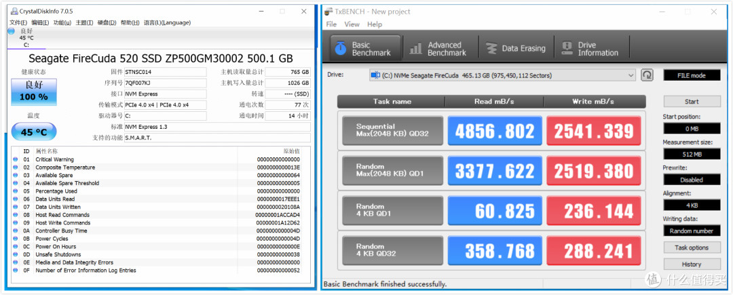Click the Random Max(2048 KB) QD1 task button
Viewport: 733px width, 295px height.
(x=393, y=170)
